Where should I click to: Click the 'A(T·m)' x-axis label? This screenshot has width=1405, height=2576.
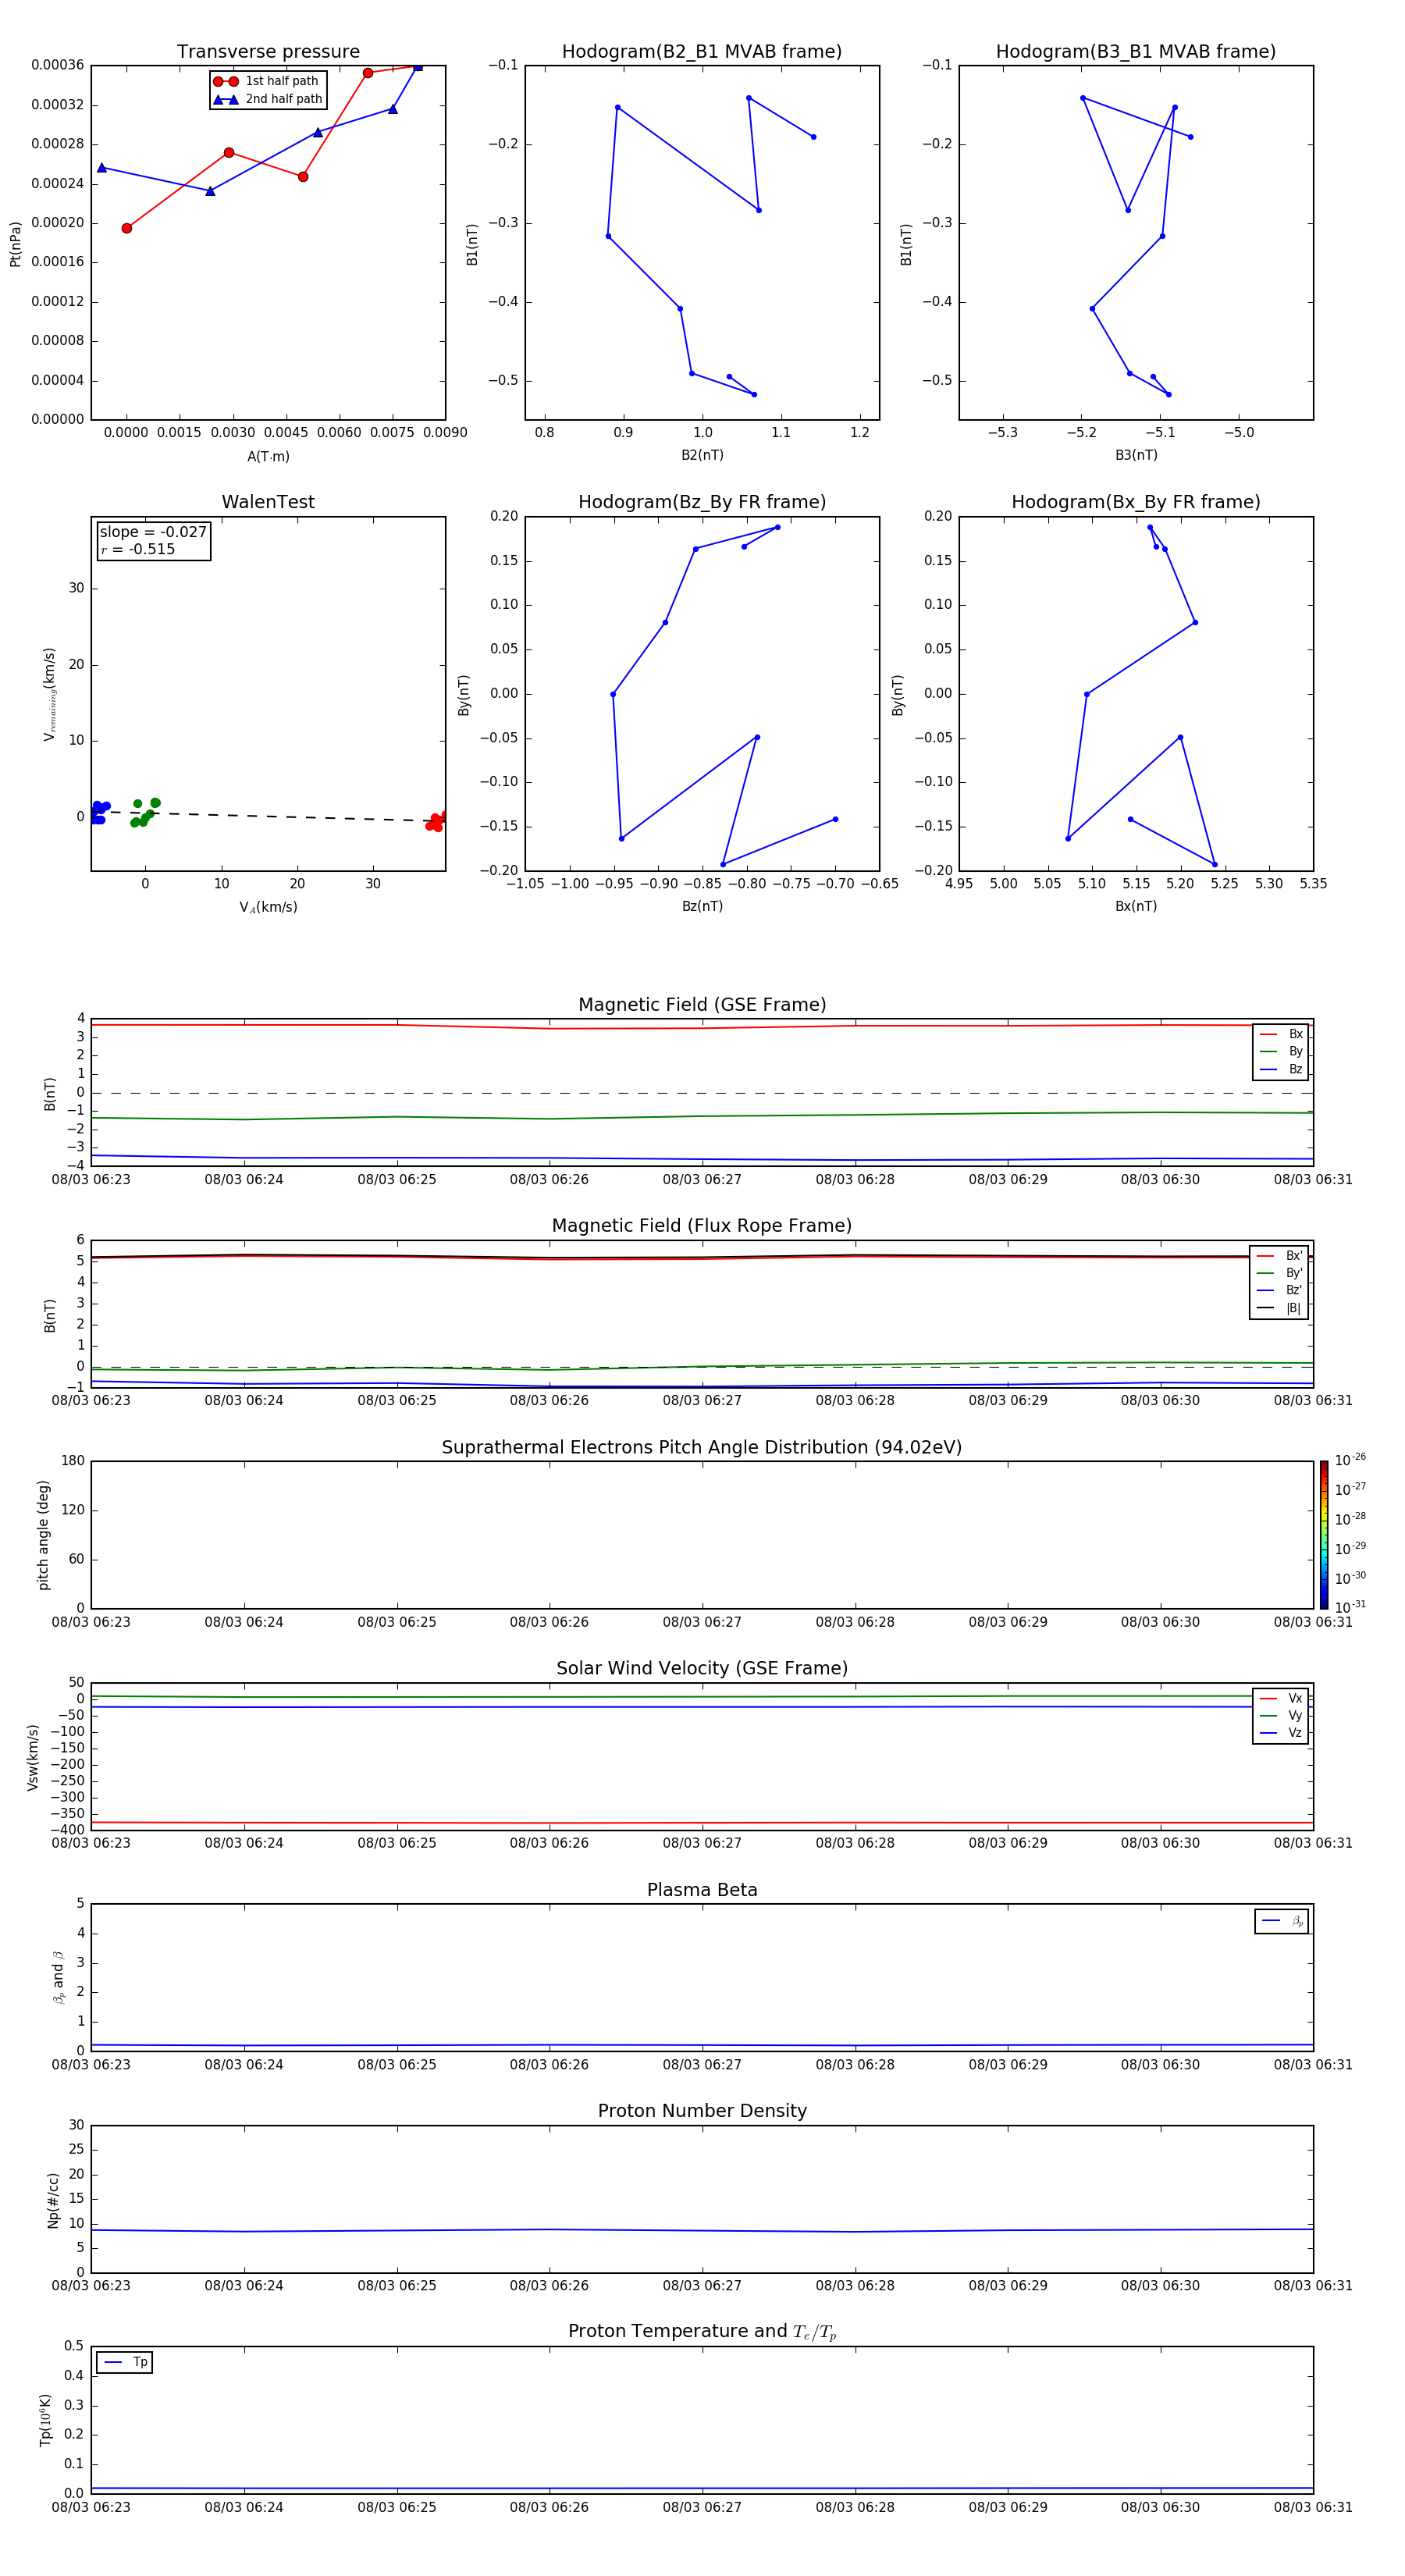[268, 456]
